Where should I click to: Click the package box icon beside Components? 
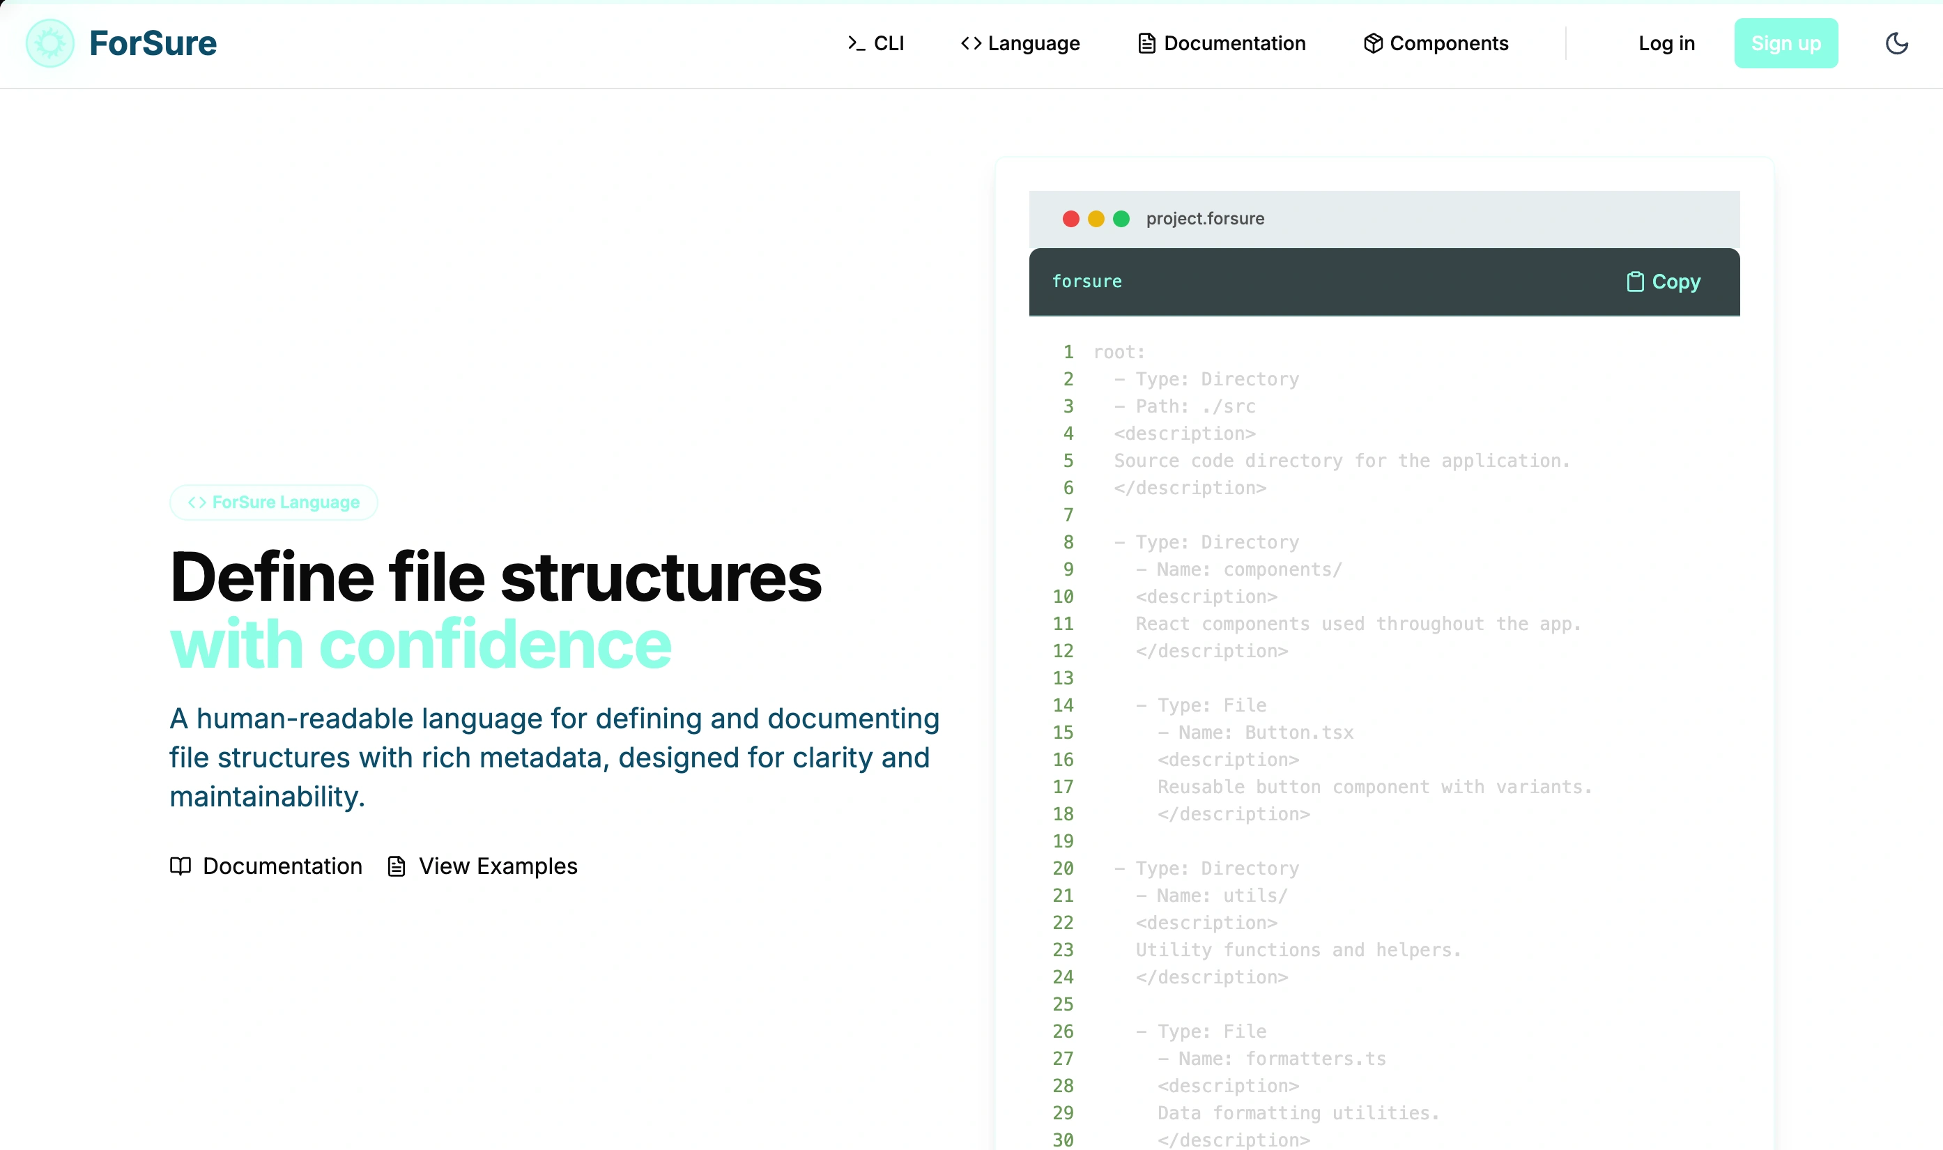[1373, 43]
